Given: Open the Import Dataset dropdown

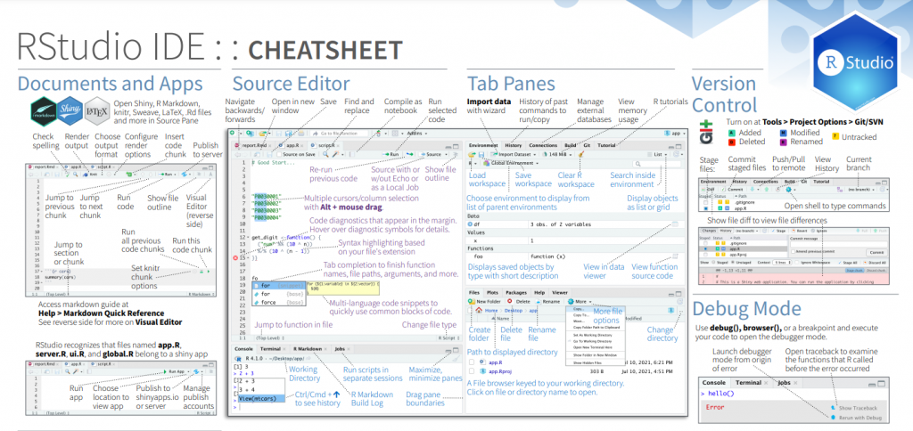Looking at the screenshot, I should (x=513, y=155).
